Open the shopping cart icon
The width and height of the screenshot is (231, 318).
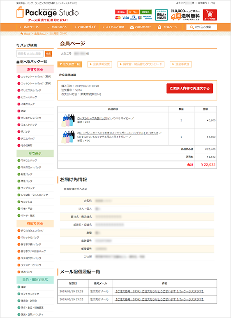[210, 15]
